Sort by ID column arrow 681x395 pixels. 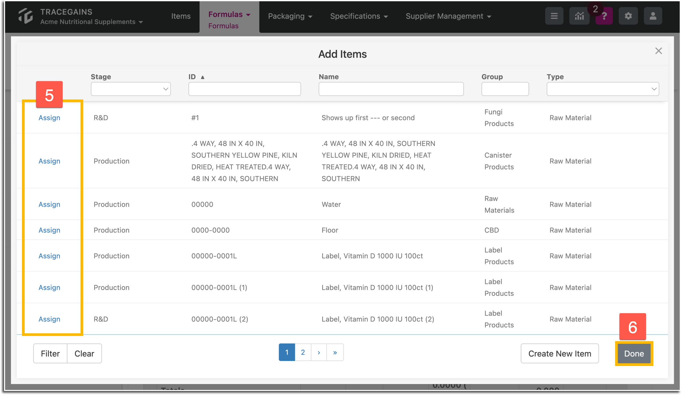[202, 77]
